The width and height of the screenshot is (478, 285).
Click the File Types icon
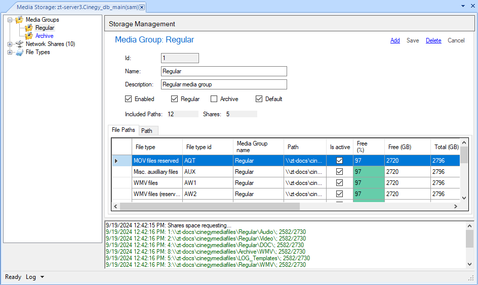(x=19, y=52)
